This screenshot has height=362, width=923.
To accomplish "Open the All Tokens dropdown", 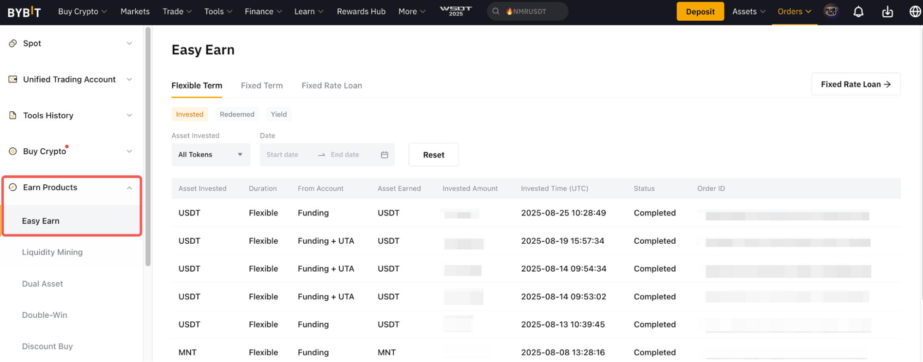I will point(211,155).
